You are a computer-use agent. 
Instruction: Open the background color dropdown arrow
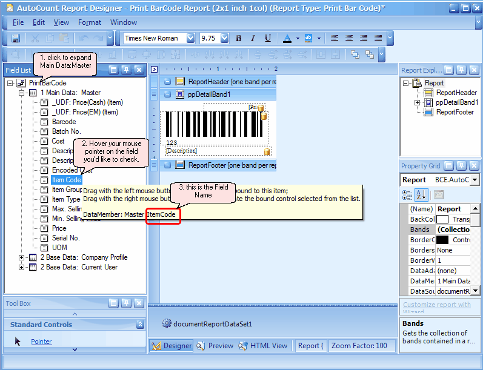319,39
